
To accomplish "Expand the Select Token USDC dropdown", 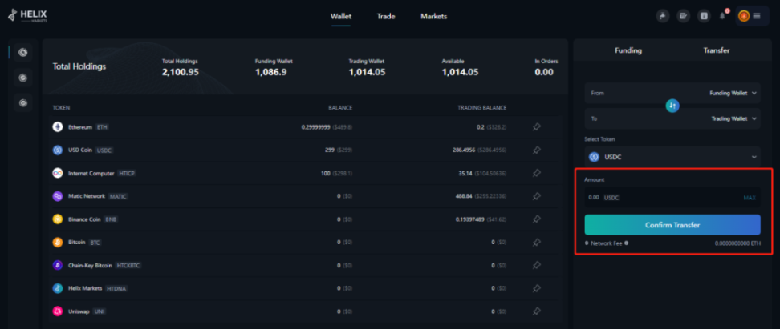I will [x=672, y=157].
